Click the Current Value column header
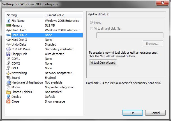This screenshot has height=121, width=171. [63, 15]
